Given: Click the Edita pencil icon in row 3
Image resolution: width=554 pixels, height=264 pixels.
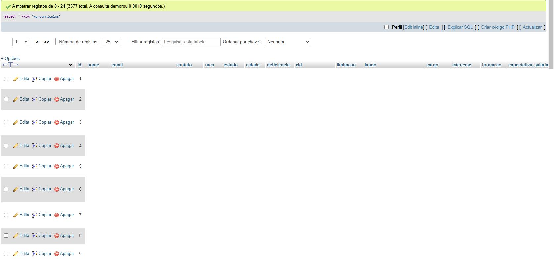Looking at the screenshot, I should [x=16, y=122].
